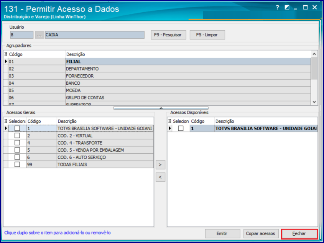Click the F9 - Pesquisar button

click(x=168, y=35)
